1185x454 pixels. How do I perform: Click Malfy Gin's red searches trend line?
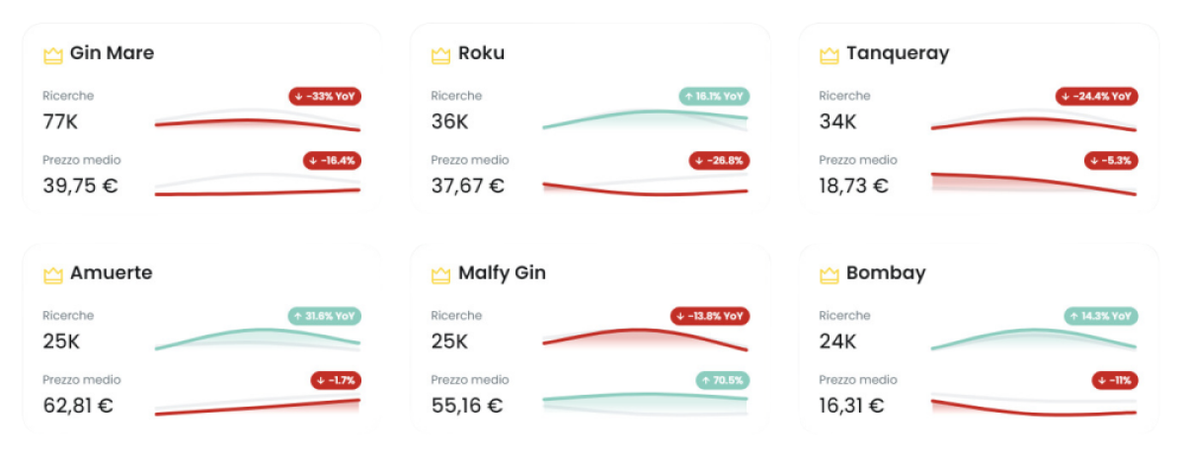644,334
